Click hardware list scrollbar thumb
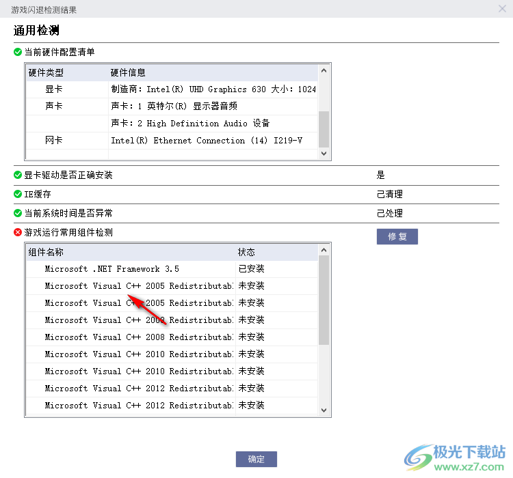This screenshot has width=513, height=478. [324, 129]
